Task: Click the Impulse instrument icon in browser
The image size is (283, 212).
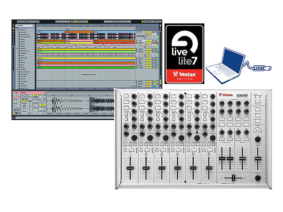Action: coord(19,39)
